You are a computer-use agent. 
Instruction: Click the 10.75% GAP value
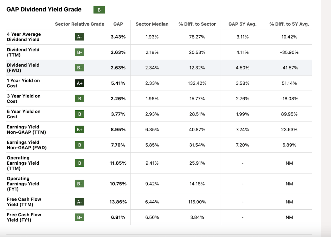118,184
